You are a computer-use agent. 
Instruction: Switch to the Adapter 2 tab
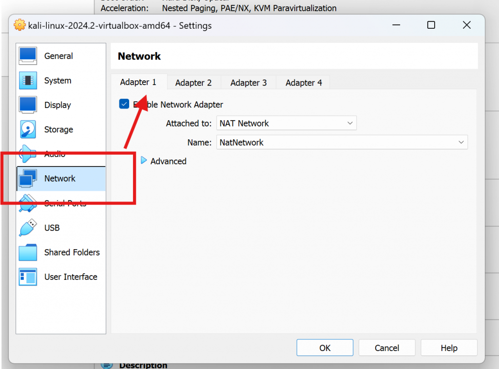193,83
